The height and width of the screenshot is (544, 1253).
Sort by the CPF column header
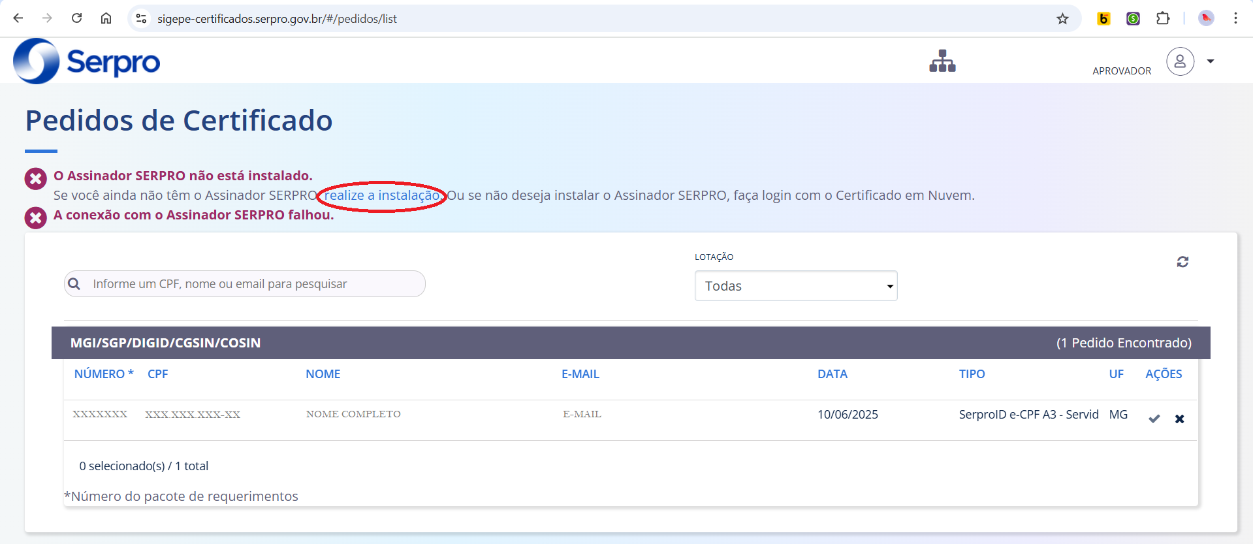click(x=157, y=374)
